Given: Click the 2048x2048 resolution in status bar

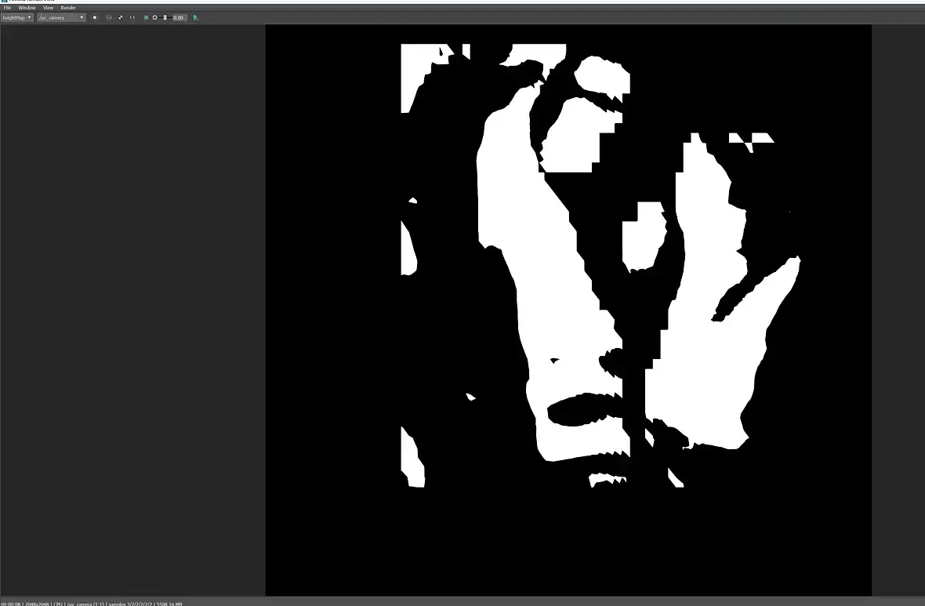Looking at the screenshot, I should tap(37, 604).
